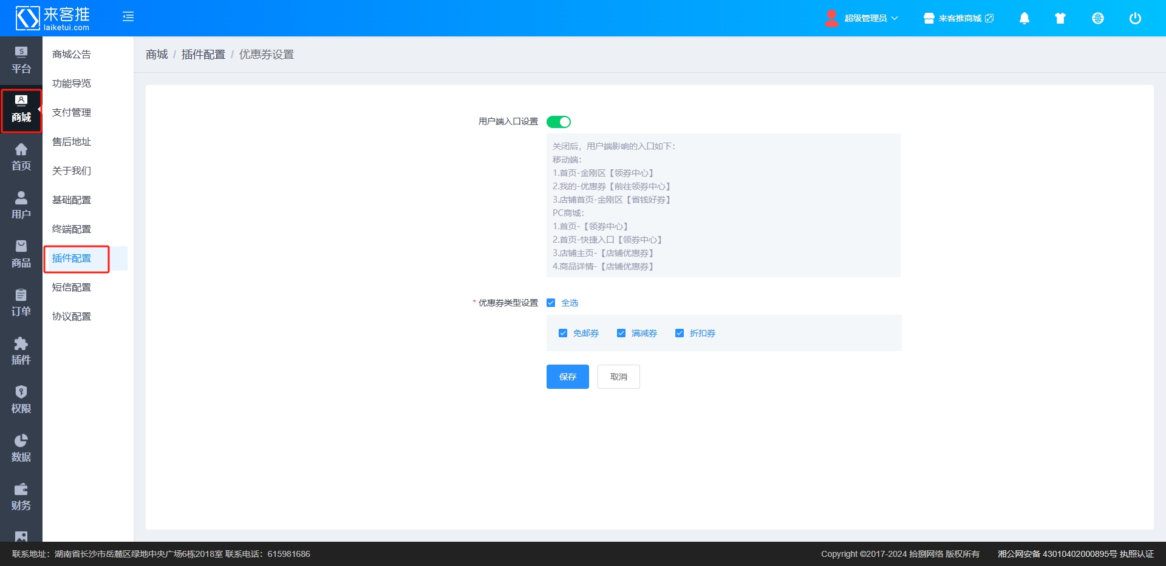
Task: Uncheck the 免邮券 checkbox
Action: coord(563,333)
